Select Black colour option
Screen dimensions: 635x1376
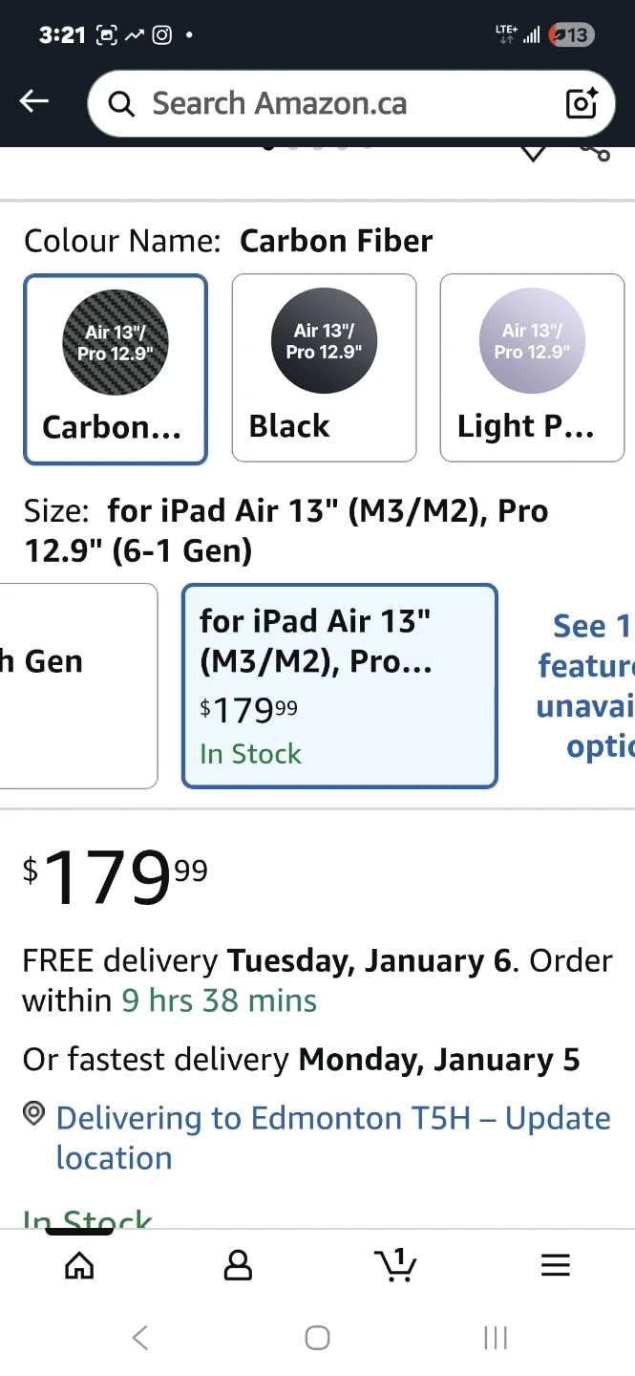(x=324, y=369)
